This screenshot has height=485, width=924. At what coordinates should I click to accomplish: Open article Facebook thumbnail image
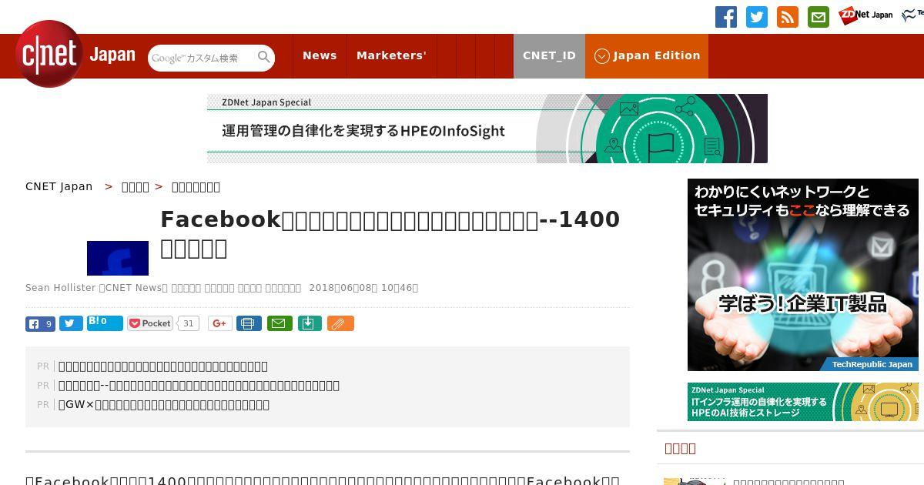[118, 258]
